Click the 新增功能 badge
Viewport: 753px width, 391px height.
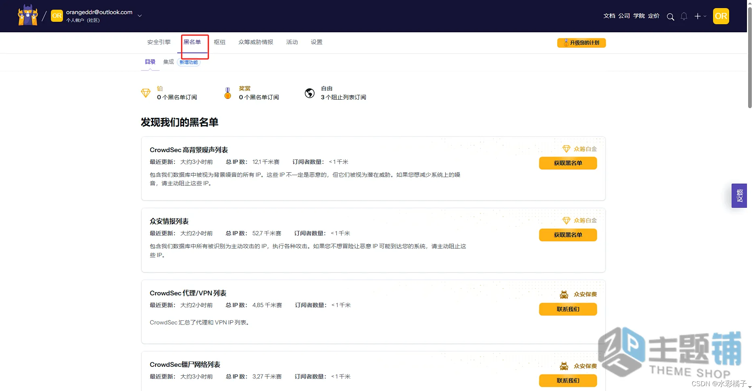189,62
